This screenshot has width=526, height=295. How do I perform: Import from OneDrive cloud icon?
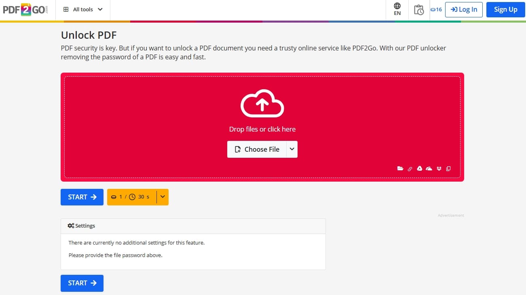point(429,169)
